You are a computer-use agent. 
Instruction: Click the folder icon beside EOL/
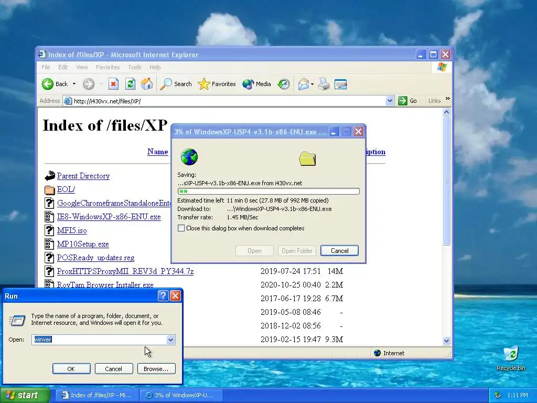(x=50, y=189)
